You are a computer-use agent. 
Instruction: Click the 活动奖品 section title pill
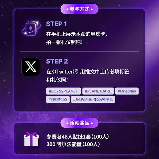tap(79, 123)
